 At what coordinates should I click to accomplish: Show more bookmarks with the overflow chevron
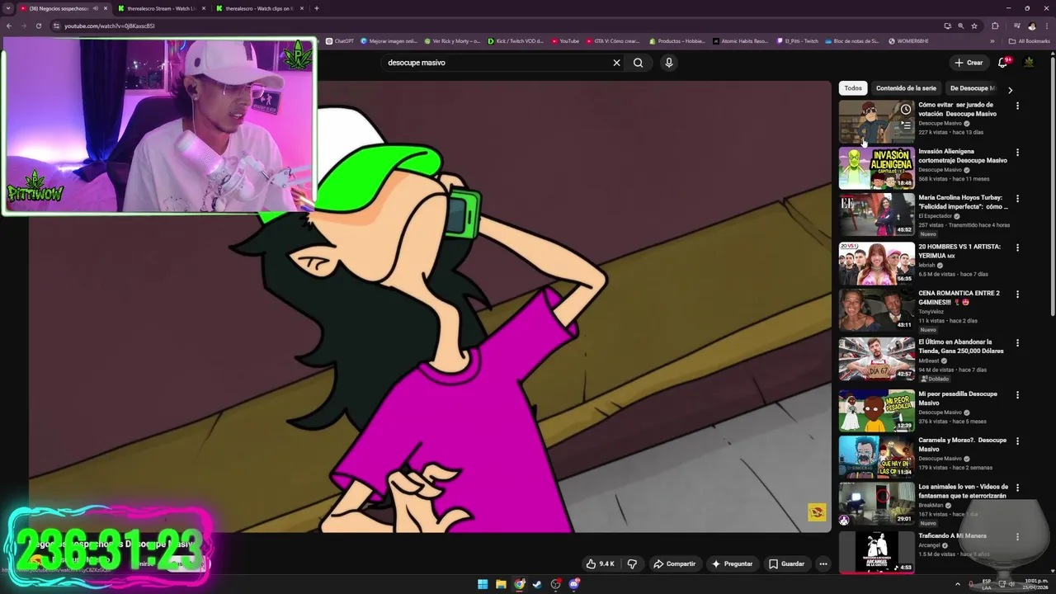(992, 40)
